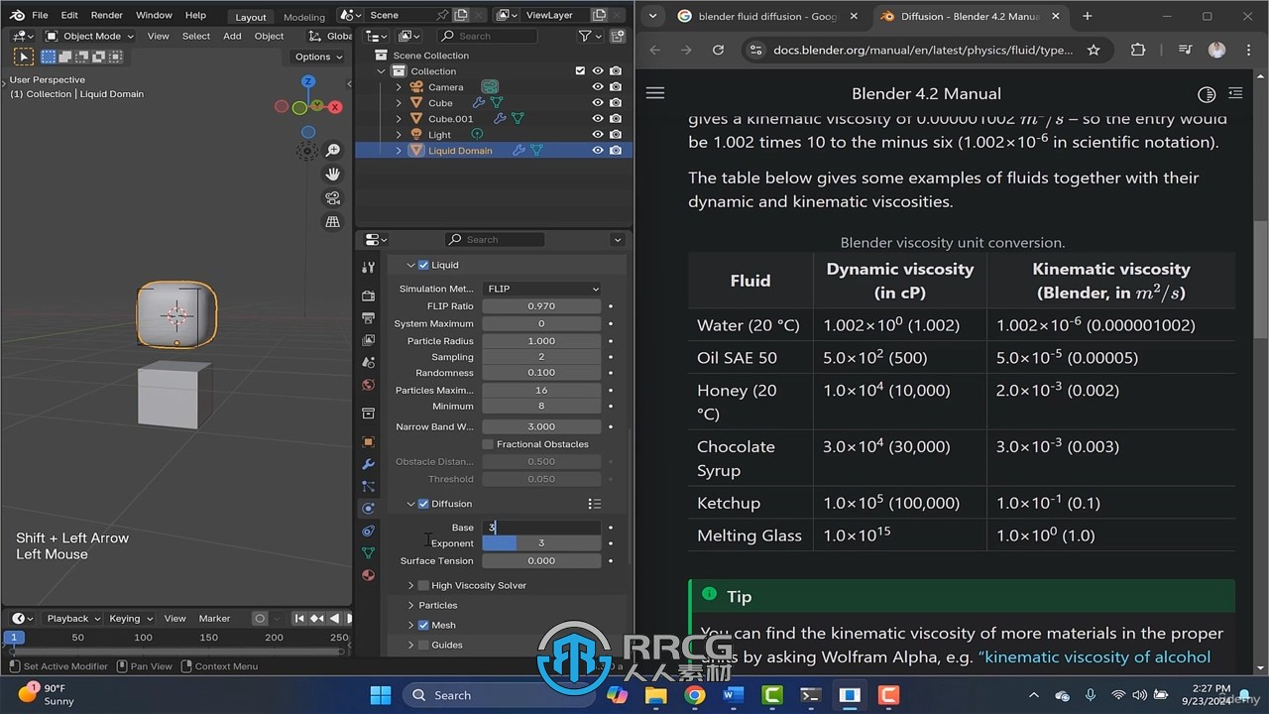Click the pan view hand gizmo
Image resolution: width=1269 pixels, height=714 pixels.
point(333,174)
